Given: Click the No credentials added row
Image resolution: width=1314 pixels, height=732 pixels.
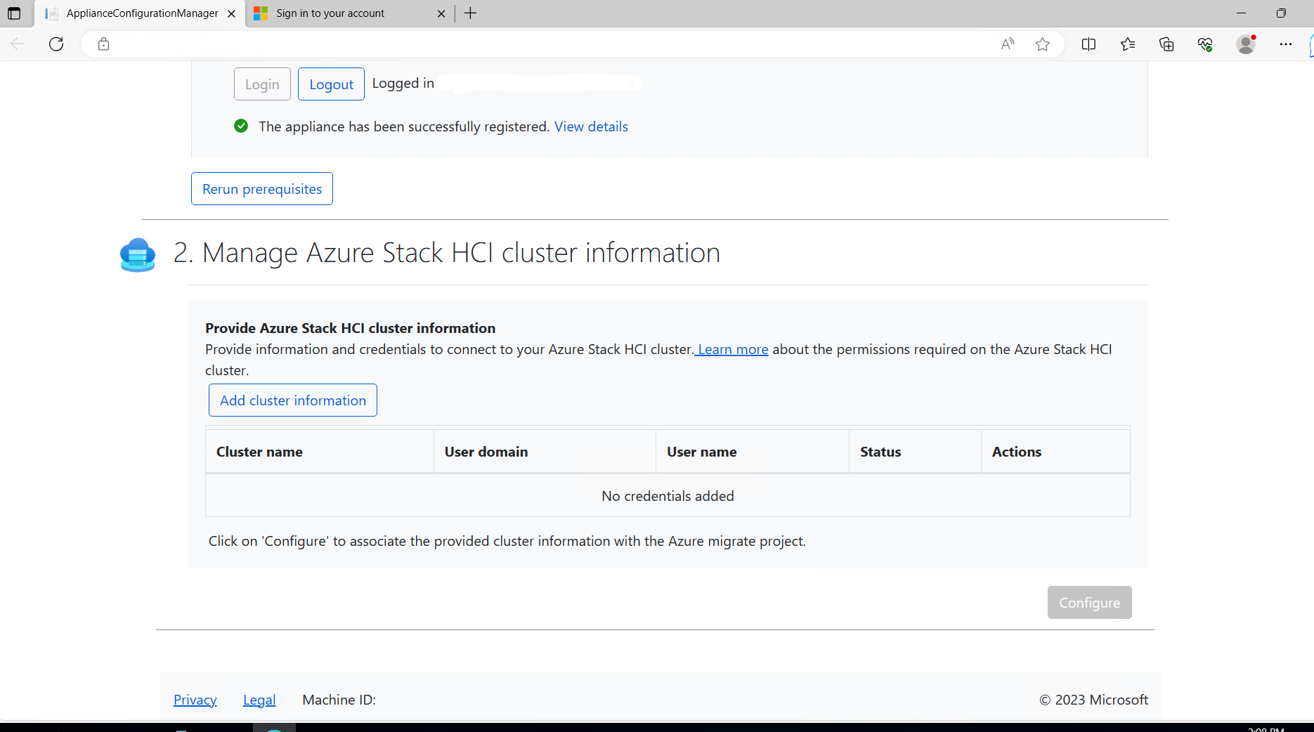Looking at the screenshot, I should 668,496.
